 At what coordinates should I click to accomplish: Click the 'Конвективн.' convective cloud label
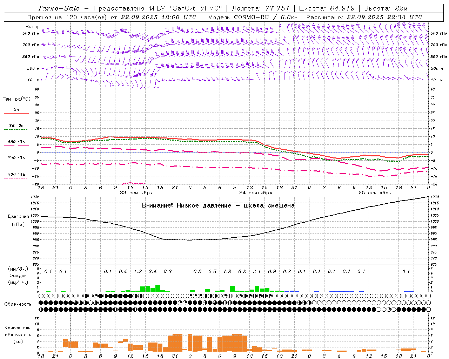click(18, 327)
